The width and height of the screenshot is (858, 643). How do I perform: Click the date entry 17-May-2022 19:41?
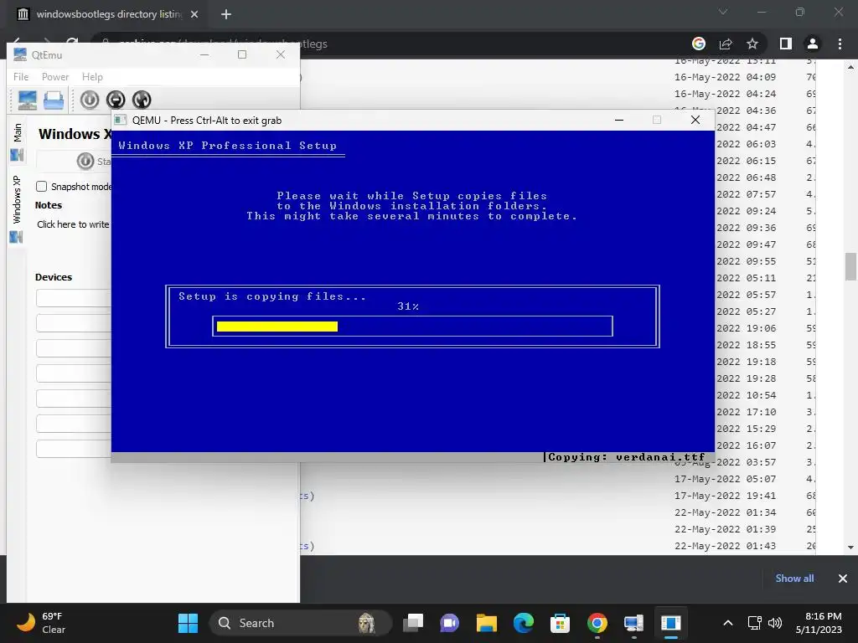click(725, 496)
